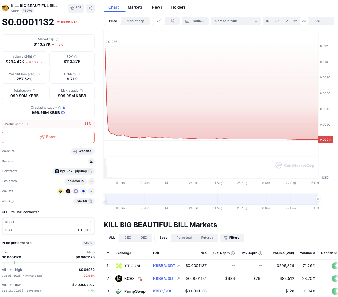The height and width of the screenshot is (297, 338).
Task: Select the Perpetual markets type
Action: pos(184,238)
